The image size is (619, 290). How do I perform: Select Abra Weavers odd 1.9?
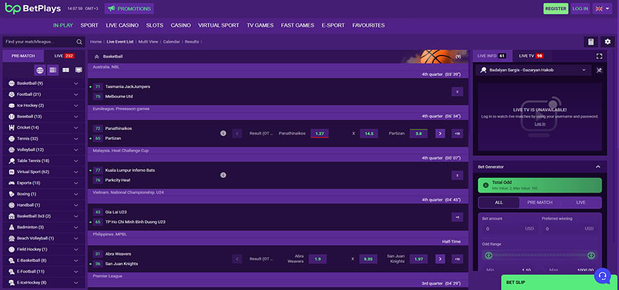(318, 259)
